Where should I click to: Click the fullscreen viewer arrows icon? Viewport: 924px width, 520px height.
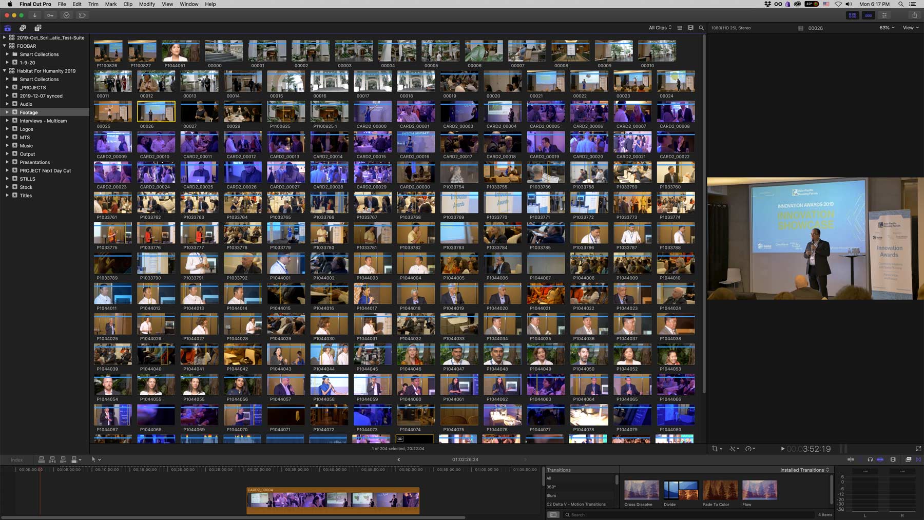pyautogui.click(x=918, y=449)
